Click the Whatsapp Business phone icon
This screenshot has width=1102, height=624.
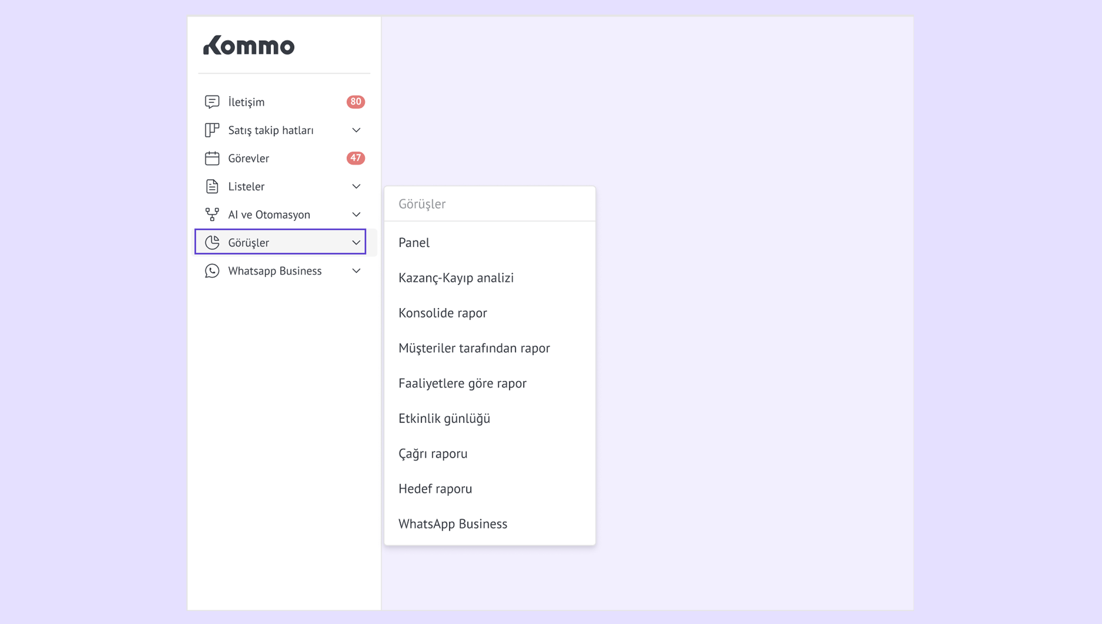pos(211,271)
